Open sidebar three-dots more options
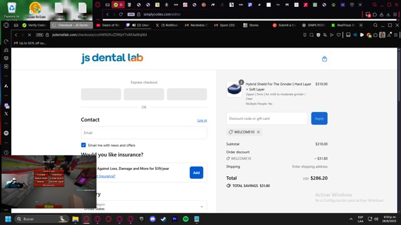The width and height of the screenshot is (401, 225). [6, 210]
